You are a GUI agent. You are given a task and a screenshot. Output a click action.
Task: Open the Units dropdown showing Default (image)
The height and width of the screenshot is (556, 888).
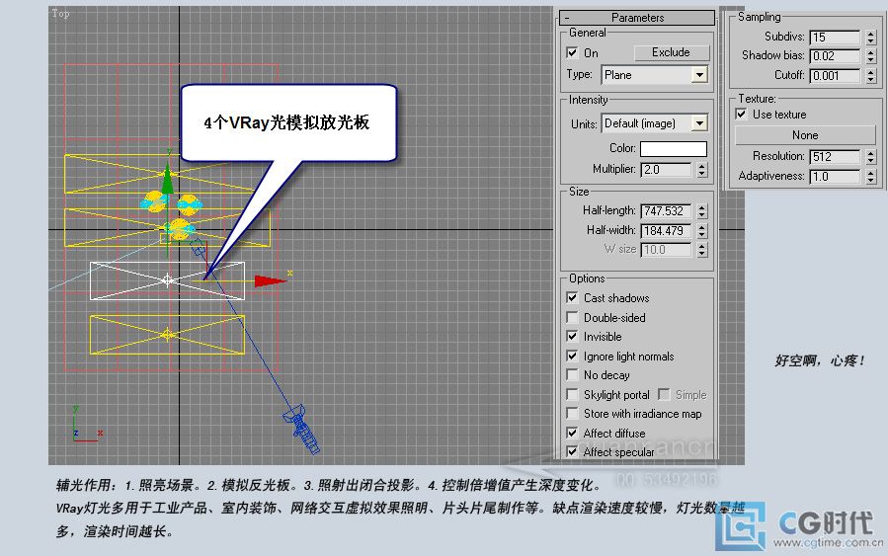[x=654, y=123]
